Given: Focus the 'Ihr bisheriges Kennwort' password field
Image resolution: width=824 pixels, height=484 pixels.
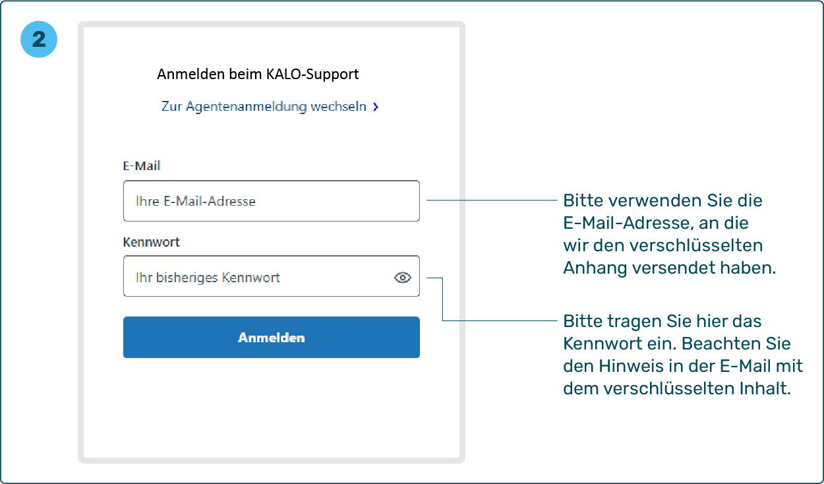Looking at the screenshot, I should pyautogui.click(x=257, y=278).
